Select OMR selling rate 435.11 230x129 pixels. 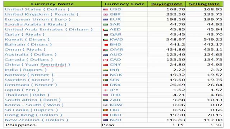click(213, 50)
